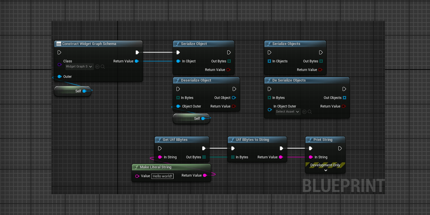Click Out Bytes array pin on Serialize Object
Image resolution: width=430 pixels, height=215 pixels.
click(229, 61)
